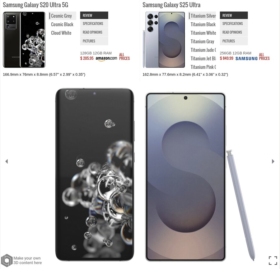Click the S20 Ultra thumbnail image
This screenshot has width=280, height=269.
tap(24, 39)
